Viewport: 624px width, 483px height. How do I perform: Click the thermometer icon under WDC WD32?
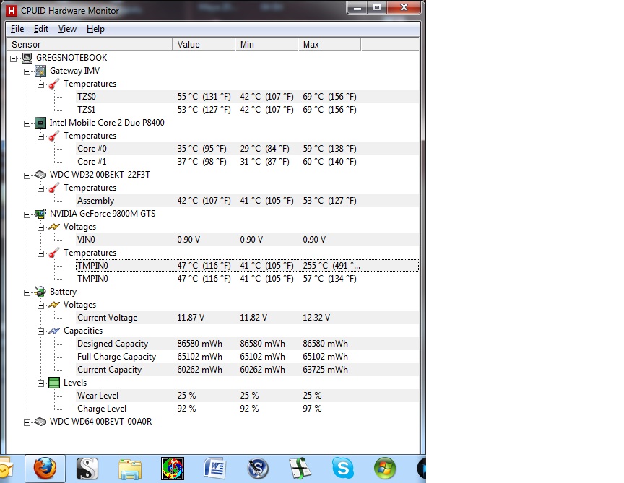tap(54, 188)
